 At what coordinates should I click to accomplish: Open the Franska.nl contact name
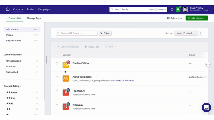79,91
